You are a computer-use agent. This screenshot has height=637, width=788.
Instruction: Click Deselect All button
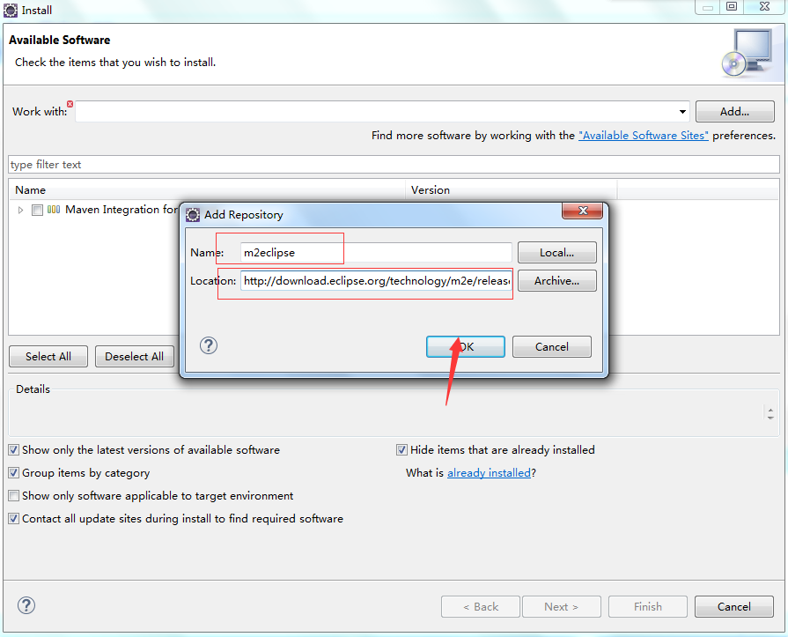pos(134,357)
